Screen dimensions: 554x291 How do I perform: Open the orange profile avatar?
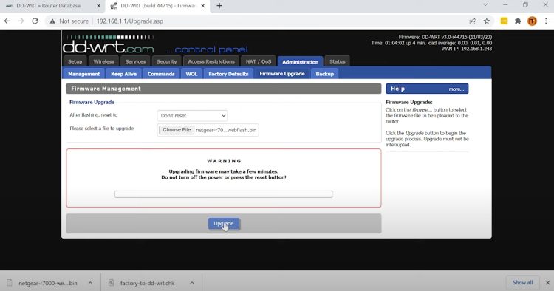coord(532,21)
